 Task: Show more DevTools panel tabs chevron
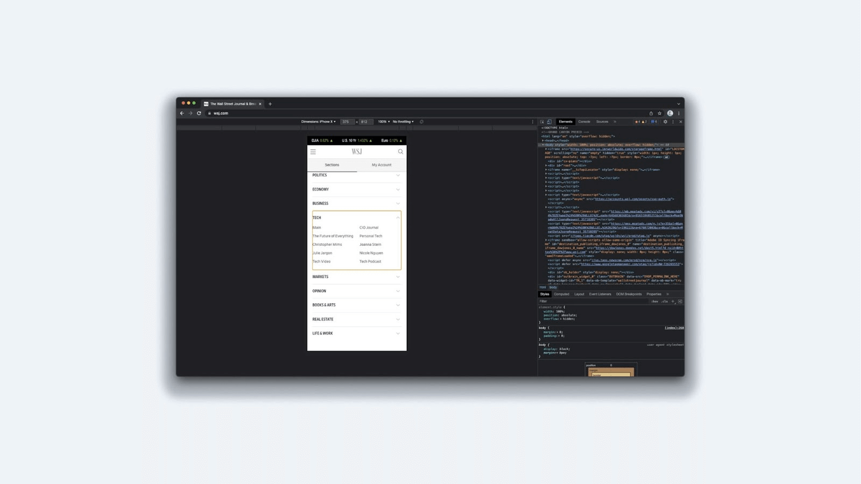click(615, 122)
